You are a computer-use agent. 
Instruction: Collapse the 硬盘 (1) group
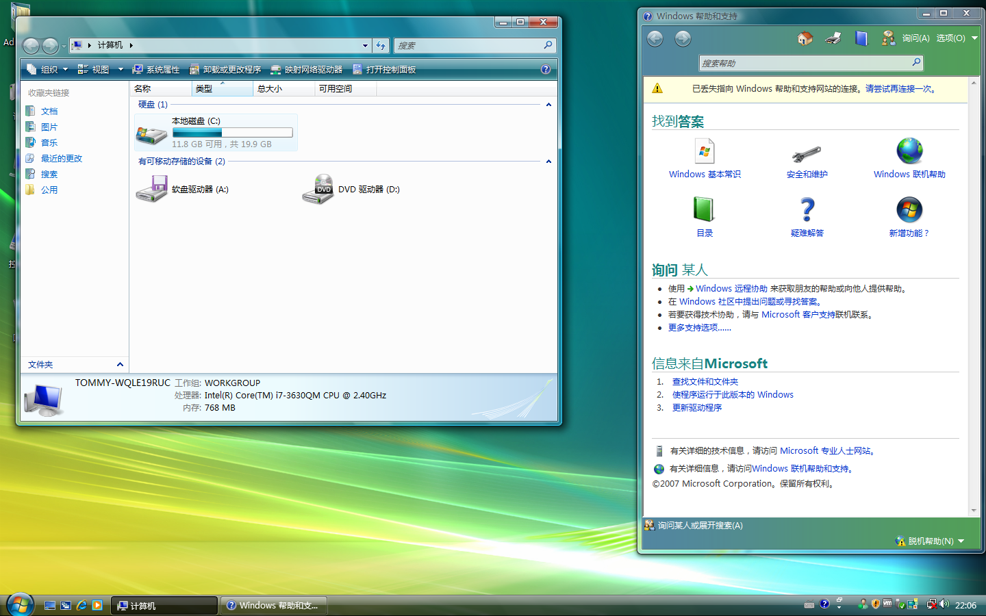(548, 105)
